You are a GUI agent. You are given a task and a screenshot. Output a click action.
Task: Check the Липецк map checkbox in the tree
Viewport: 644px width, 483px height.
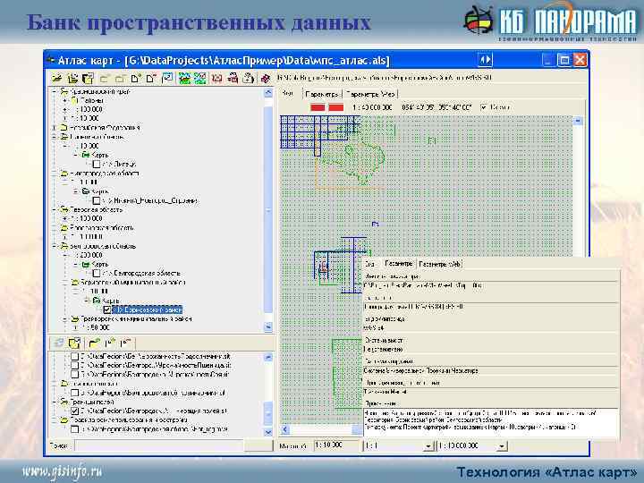tap(97, 164)
